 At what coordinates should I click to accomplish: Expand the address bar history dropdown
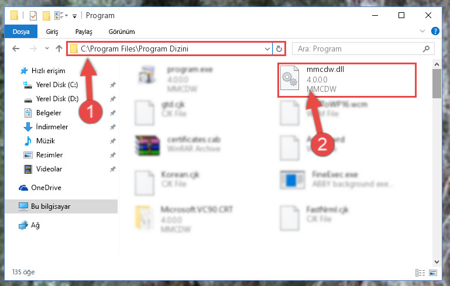tap(267, 49)
